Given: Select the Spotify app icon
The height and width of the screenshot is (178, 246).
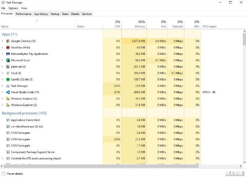Looking at the screenshot, I should coord(8,79).
